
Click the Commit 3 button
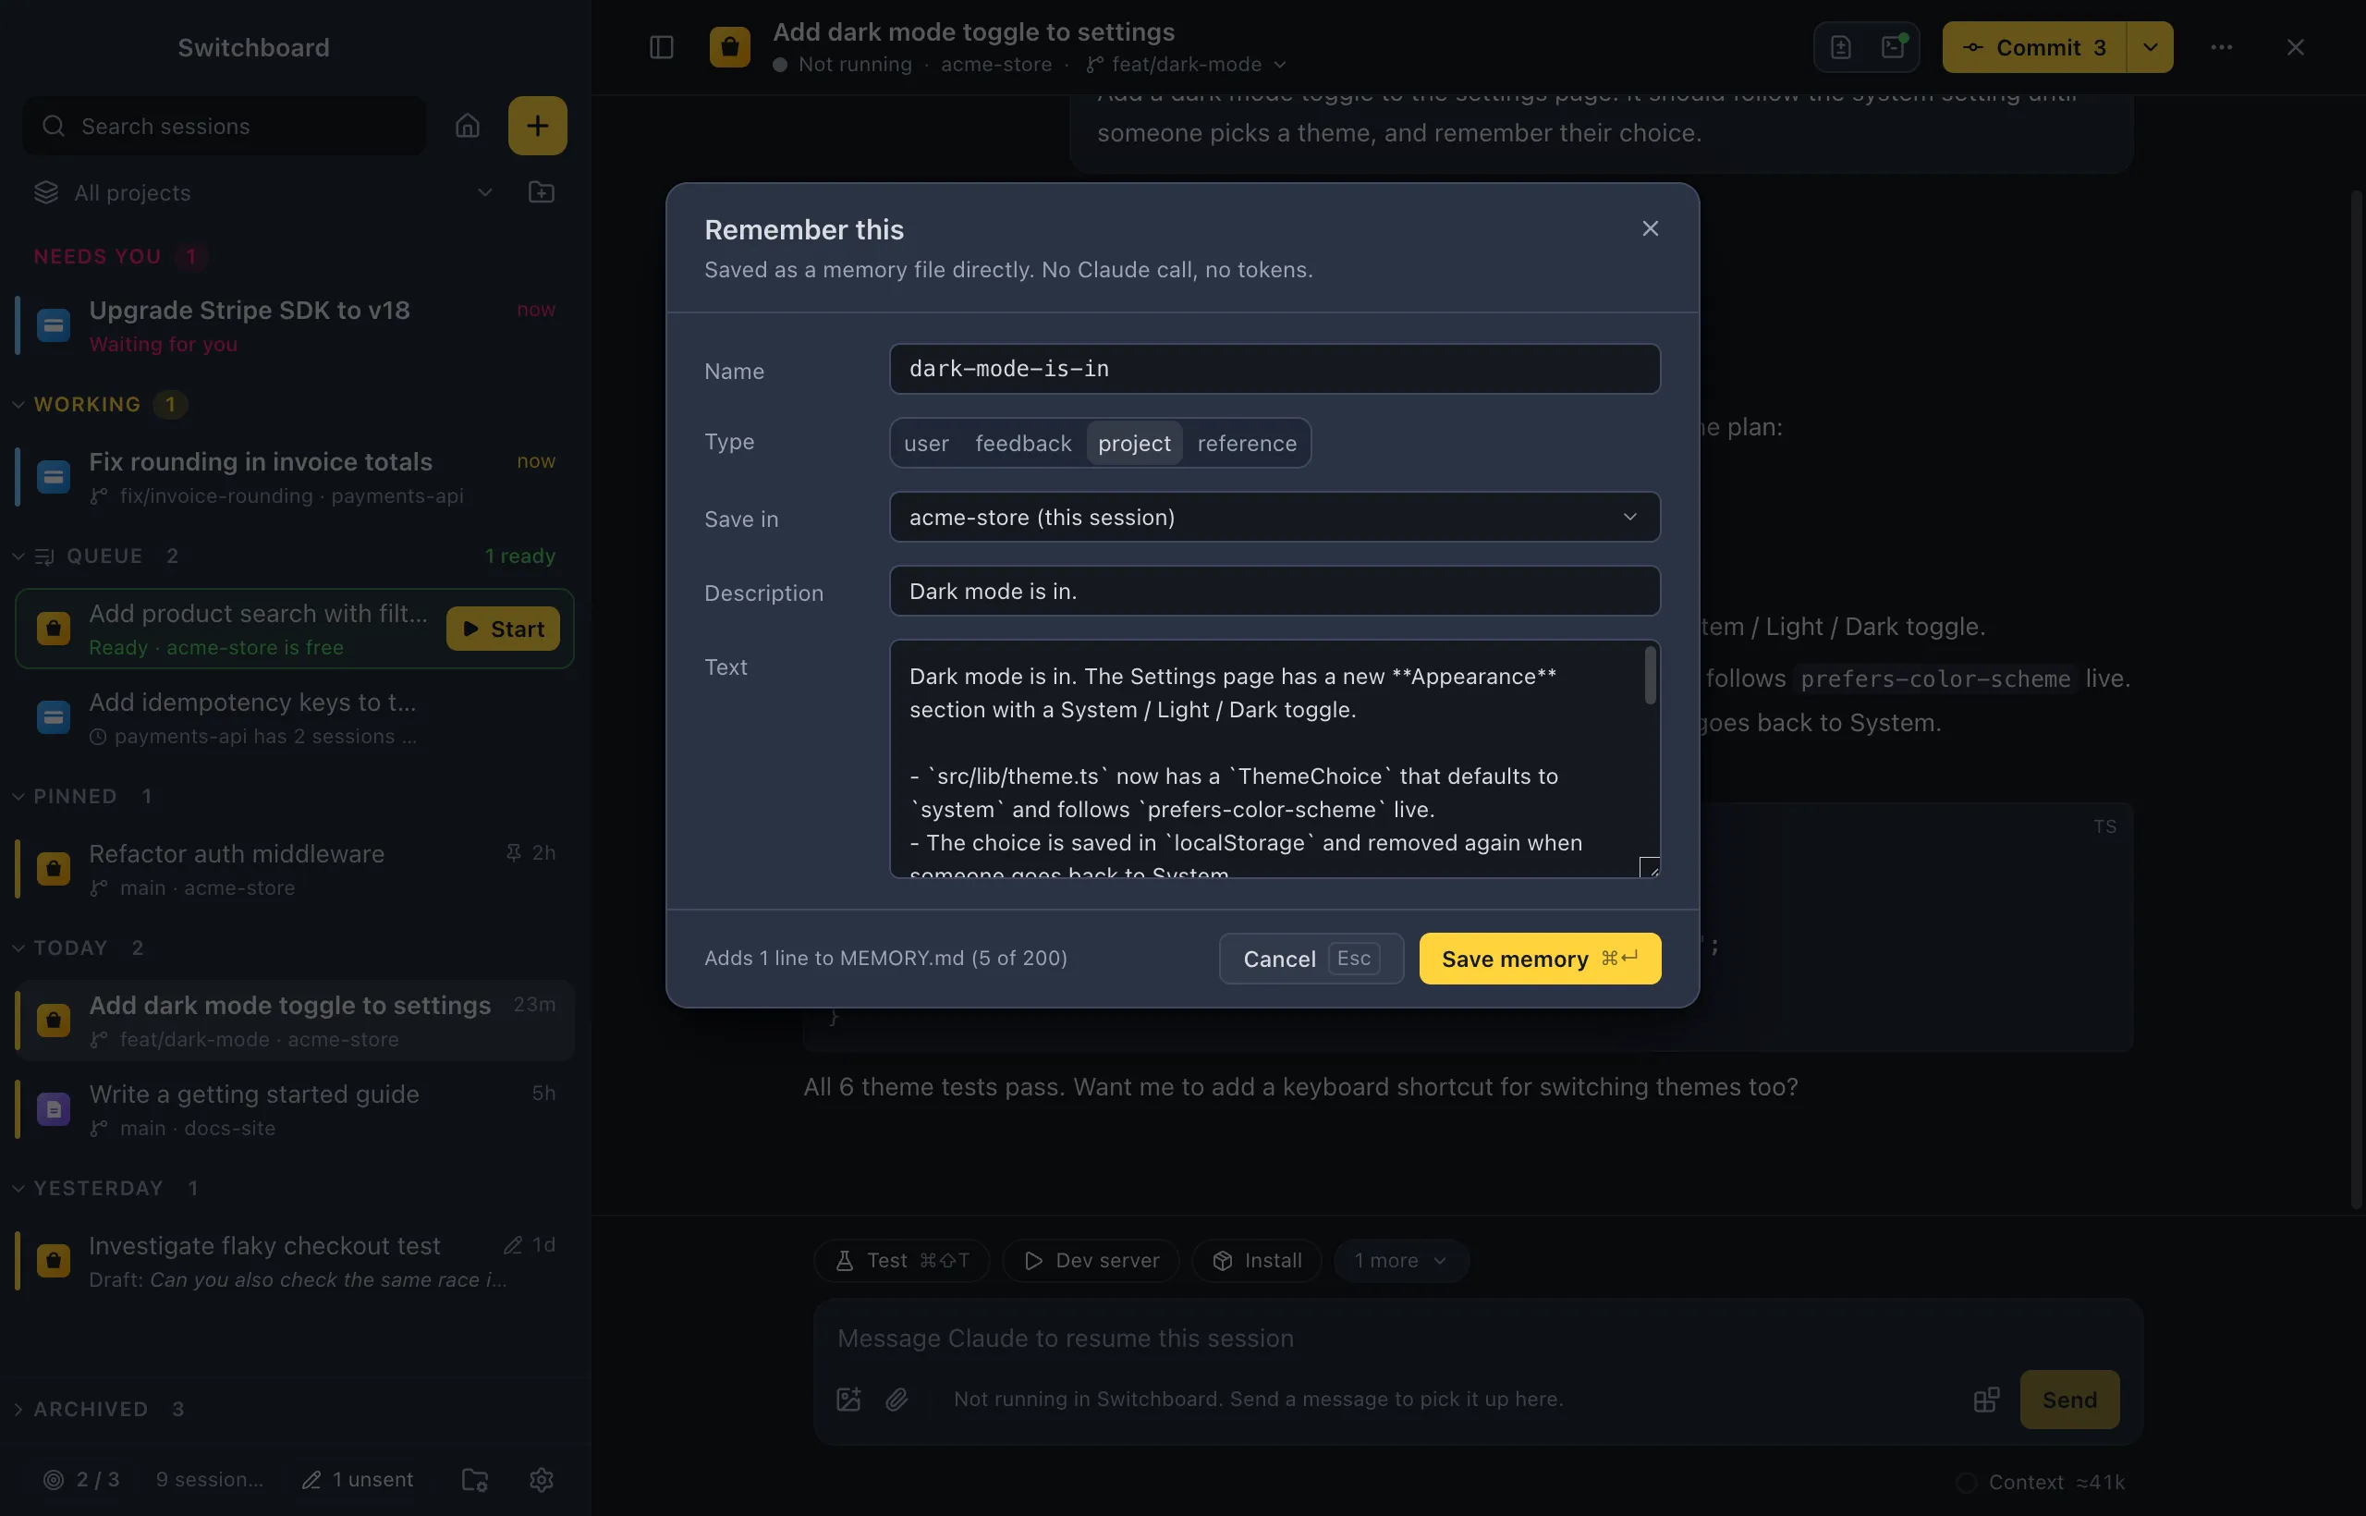2033,47
